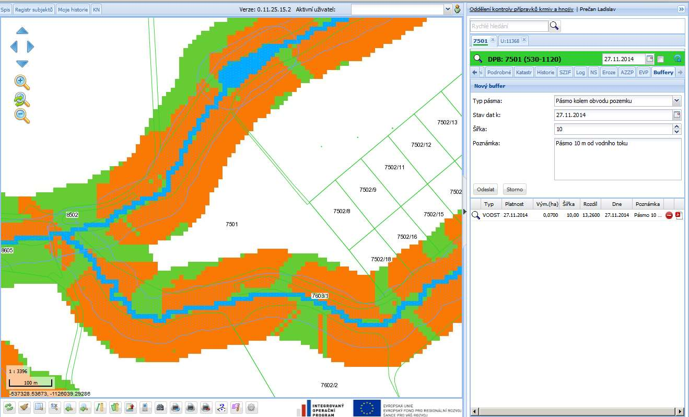Click the Storno button
Image resolution: width=689 pixels, height=417 pixels.
click(515, 190)
